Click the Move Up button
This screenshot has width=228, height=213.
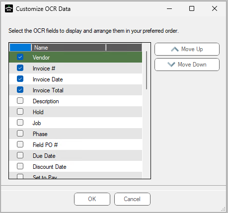pyautogui.click(x=187, y=49)
